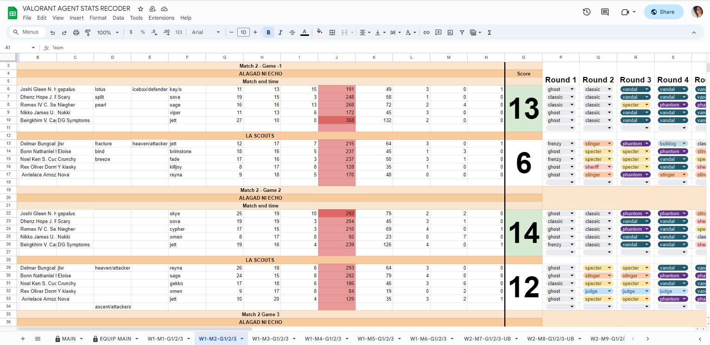The height and width of the screenshot is (345, 710).
Task: Open the comments panel icon
Action: pos(605,12)
